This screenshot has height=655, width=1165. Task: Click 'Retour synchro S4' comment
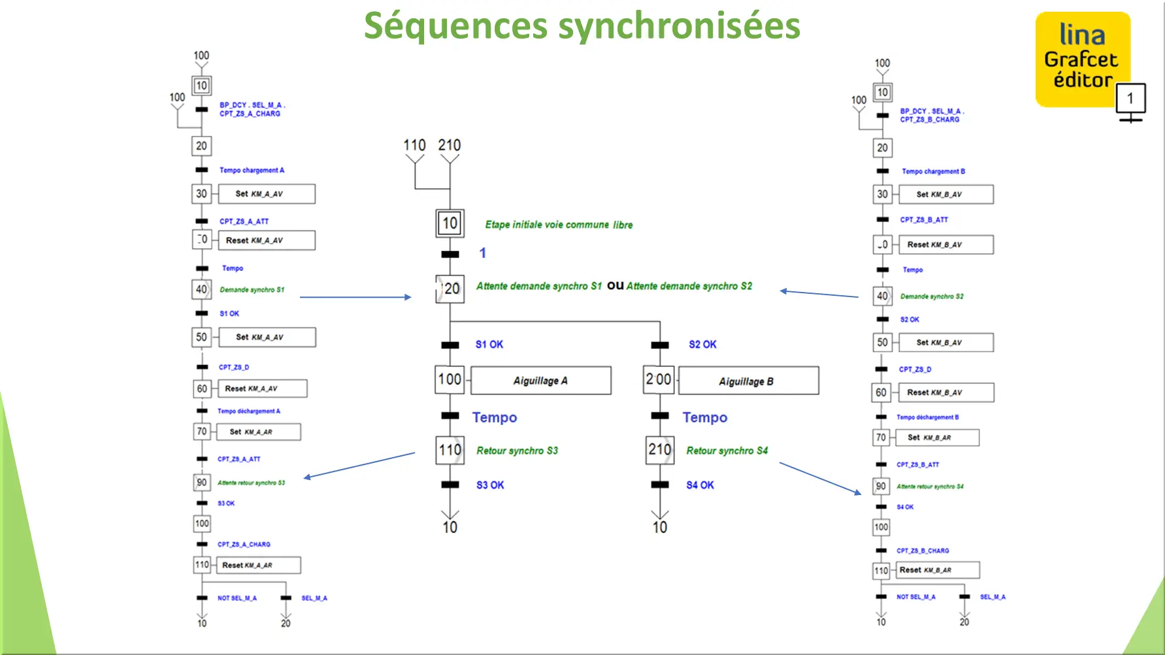(727, 451)
